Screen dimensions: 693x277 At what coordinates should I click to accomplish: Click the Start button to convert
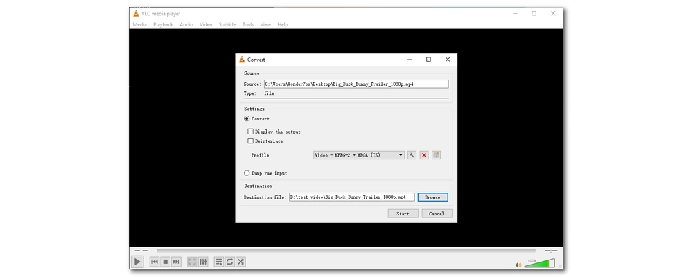point(403,214)
